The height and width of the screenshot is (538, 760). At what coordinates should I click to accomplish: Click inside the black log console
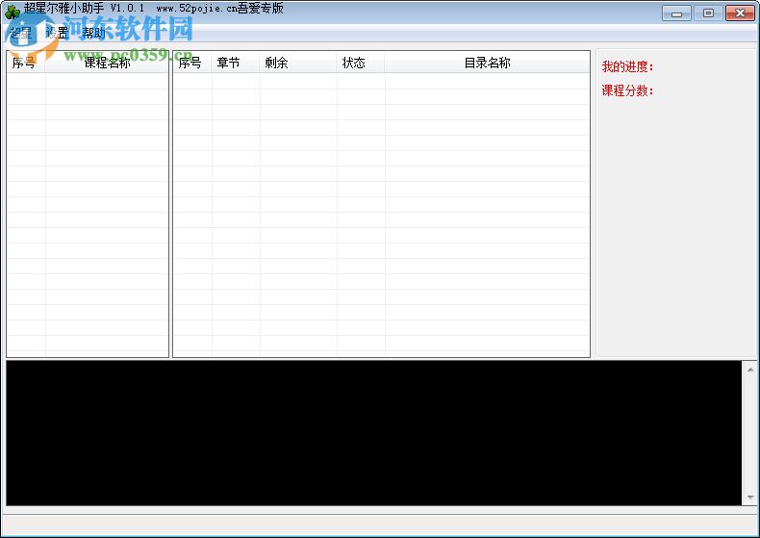click(x=373, y=433)
